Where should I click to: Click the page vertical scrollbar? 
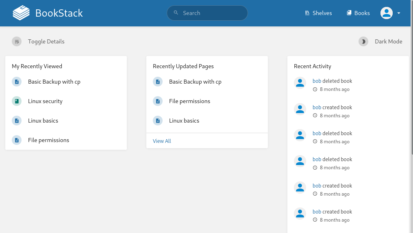pos(412,77)
